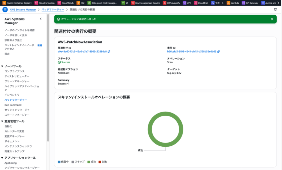Viewport: 282px width, 170px height.
Task: Open external link icon beside 関連付け ID
Action: pos(109,52)
